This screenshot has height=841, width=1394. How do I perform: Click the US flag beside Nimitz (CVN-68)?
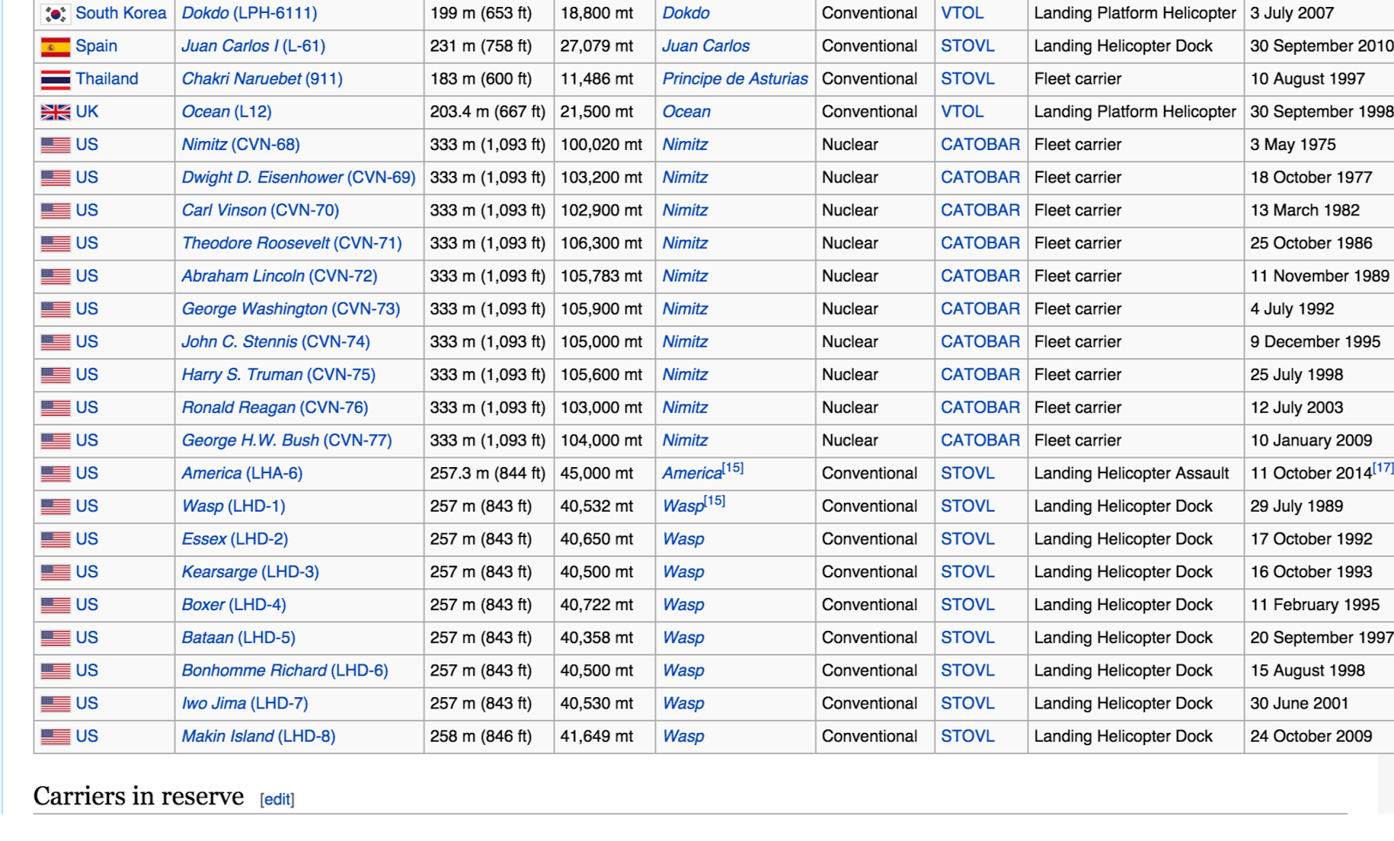[57, 145]
